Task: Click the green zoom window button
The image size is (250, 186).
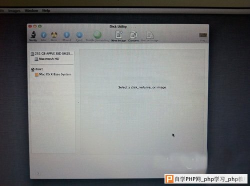Action: tap(40, 26)
